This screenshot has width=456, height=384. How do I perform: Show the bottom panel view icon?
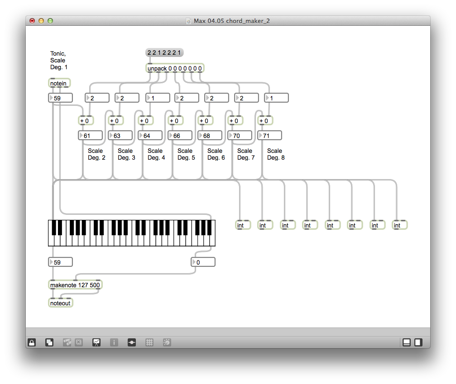407,342
